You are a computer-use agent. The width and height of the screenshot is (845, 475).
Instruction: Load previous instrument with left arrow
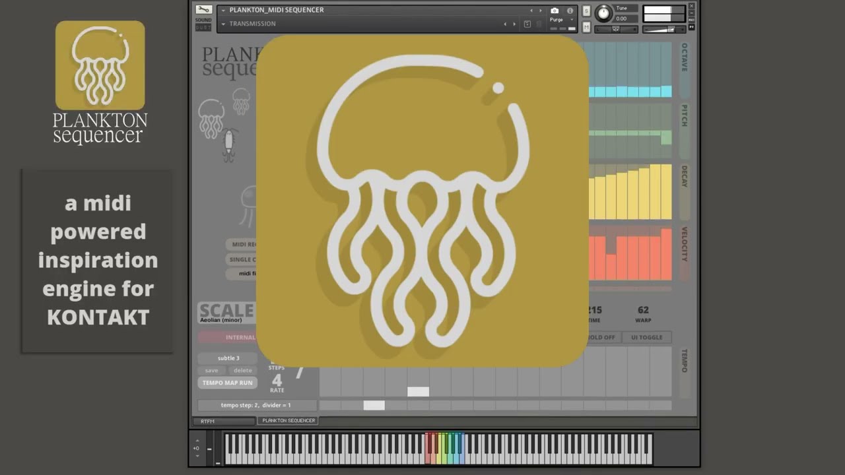coord(531,11)
